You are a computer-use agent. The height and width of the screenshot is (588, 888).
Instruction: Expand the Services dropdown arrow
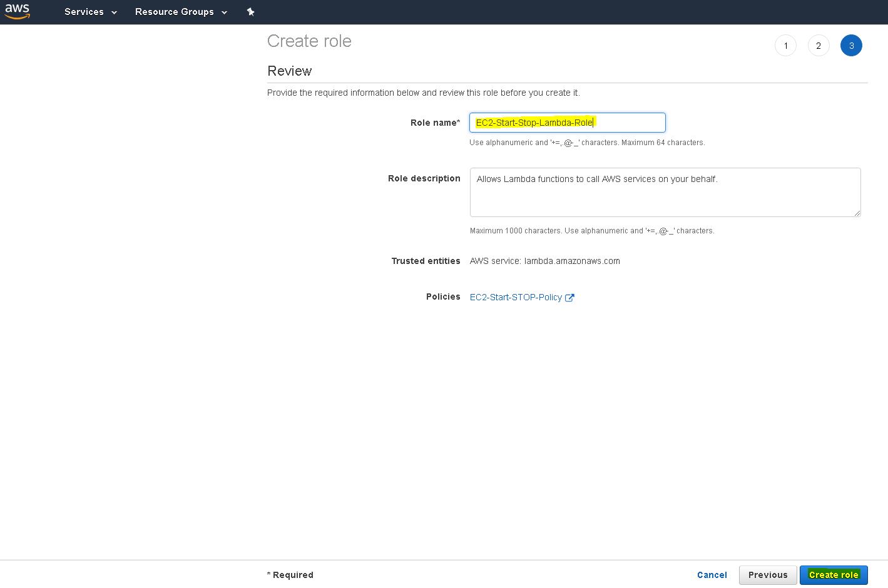[x=114, y=13]
